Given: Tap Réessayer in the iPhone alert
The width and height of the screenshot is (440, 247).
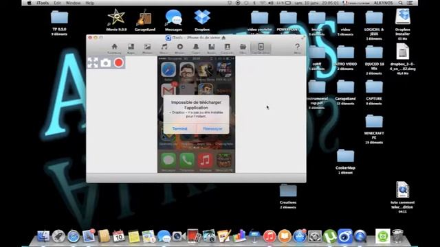Looking at the screenshot, I should pos(212,128).
